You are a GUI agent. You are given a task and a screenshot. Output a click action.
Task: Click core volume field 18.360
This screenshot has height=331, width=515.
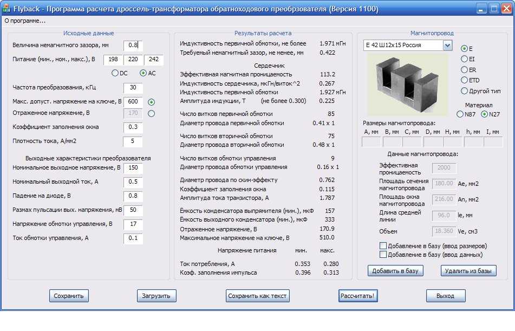pyautogui.click(x=444, y=231)
